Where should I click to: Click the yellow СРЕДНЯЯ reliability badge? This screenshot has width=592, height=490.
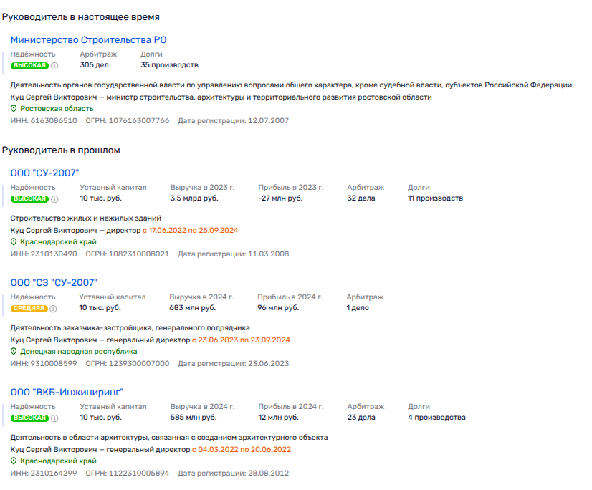point(29,309)
